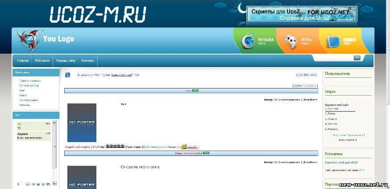390x189 pixels.
Task: Click the RSS link beside group name
Action: coord(137,75)
